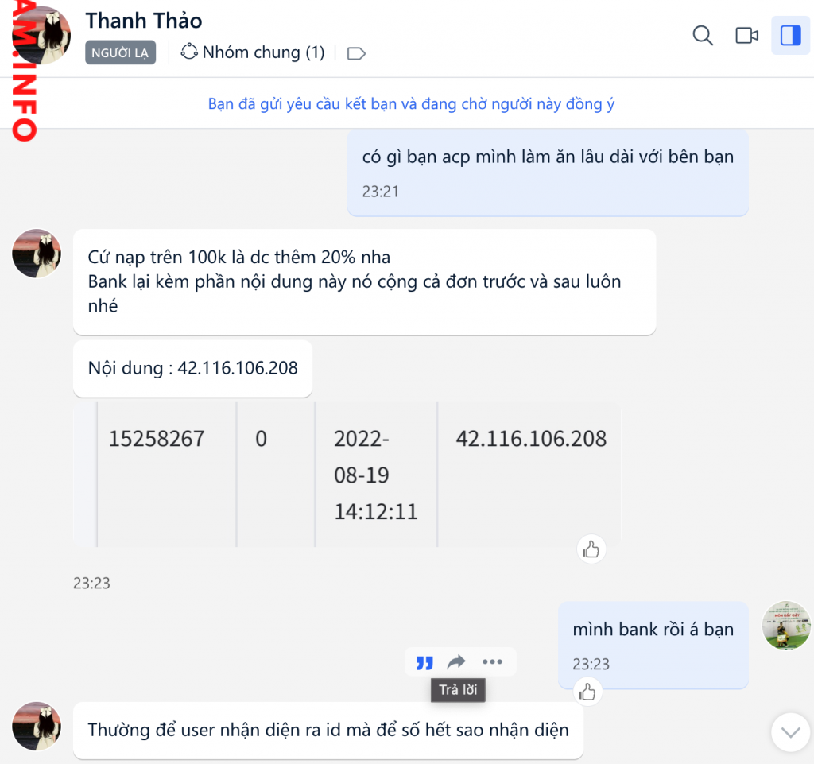Select the "Nội dung : 42.116.106.208" message
814x764 pixels.
click(192, 369)
